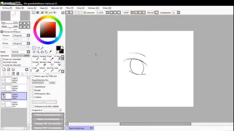This screenshot has width=234, height=131.
Task: Click Rotatar 90° a la izquierda button
Action: pyautogui.click(x=48, y=128)
